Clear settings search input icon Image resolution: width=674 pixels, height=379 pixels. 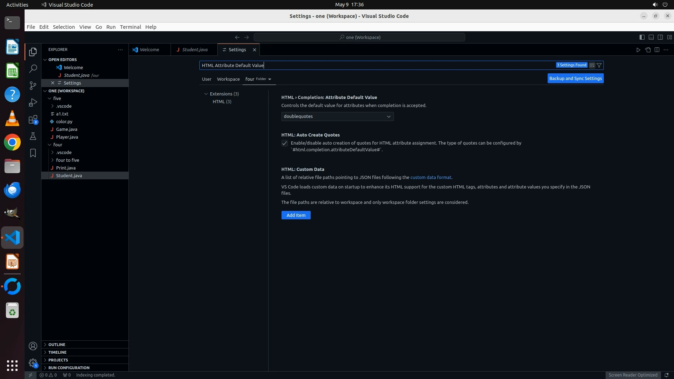[592, 65]
